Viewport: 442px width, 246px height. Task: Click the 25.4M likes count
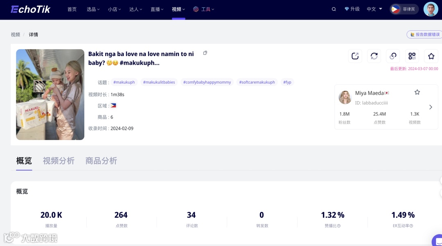point(380,114)
